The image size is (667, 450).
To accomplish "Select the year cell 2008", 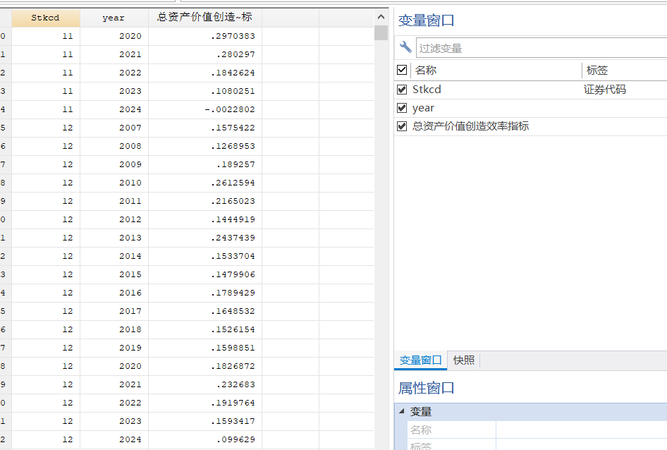I will (114, 146).
